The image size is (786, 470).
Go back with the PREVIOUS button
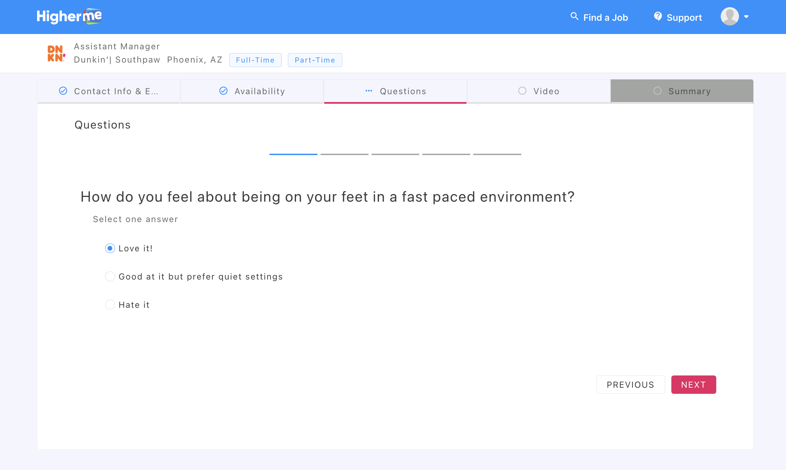[630, 385]
